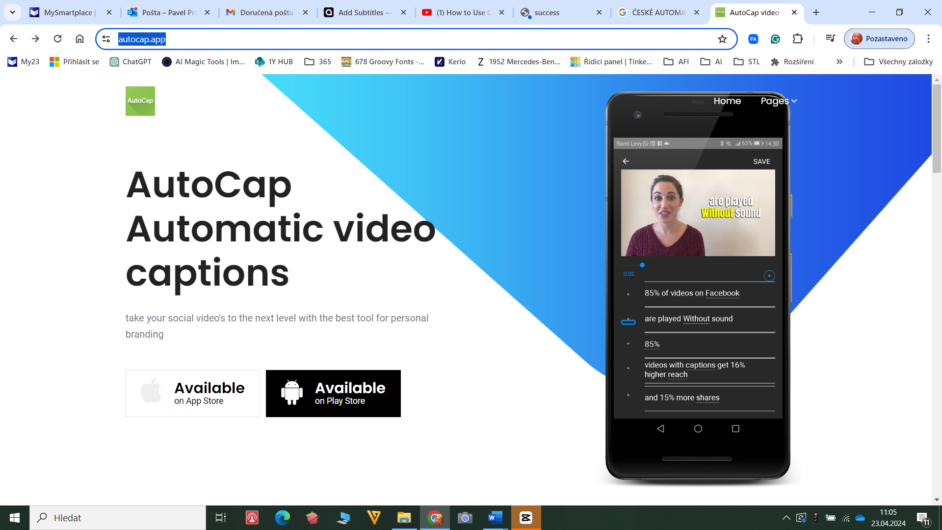
Task: Show more bookmarks chevron
Action: tap(839, 61)
